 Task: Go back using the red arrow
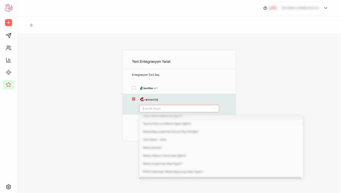[x=32, y=25]
